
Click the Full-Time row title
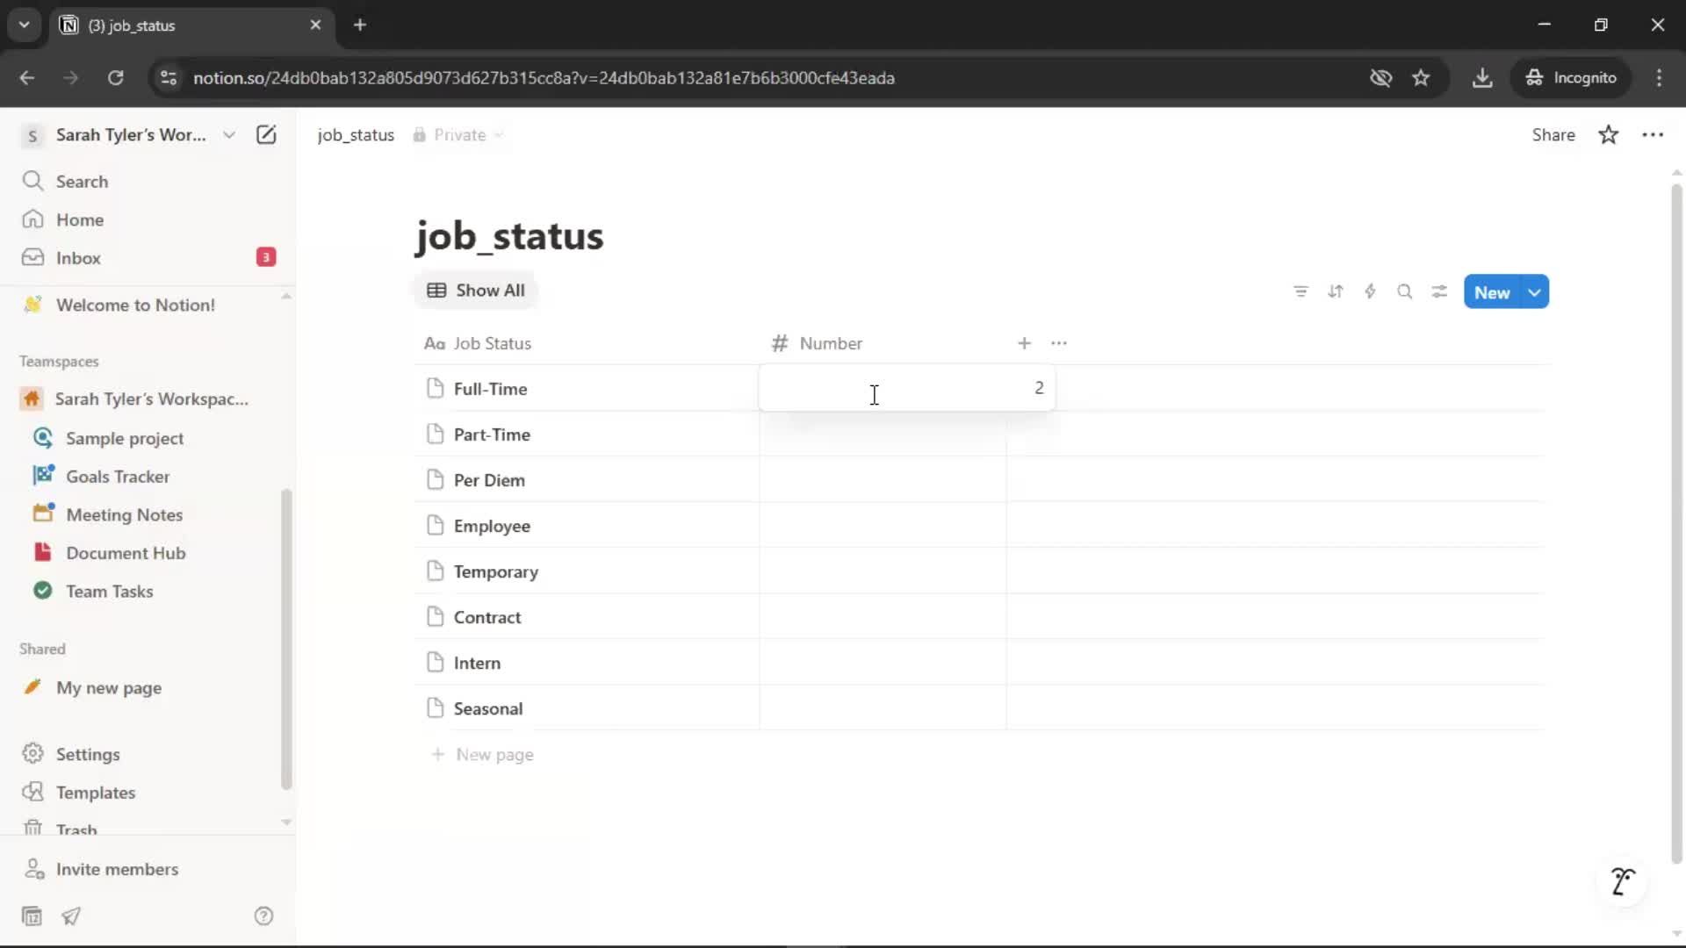click(x=490, y=389)
